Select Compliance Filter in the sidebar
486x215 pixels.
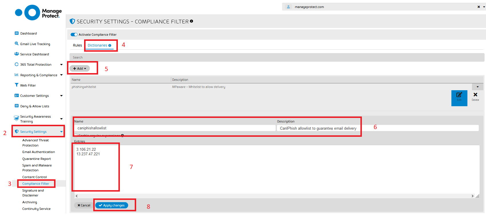coord(36,184)
